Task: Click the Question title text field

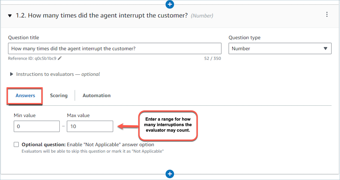Action: coord(115,49)
